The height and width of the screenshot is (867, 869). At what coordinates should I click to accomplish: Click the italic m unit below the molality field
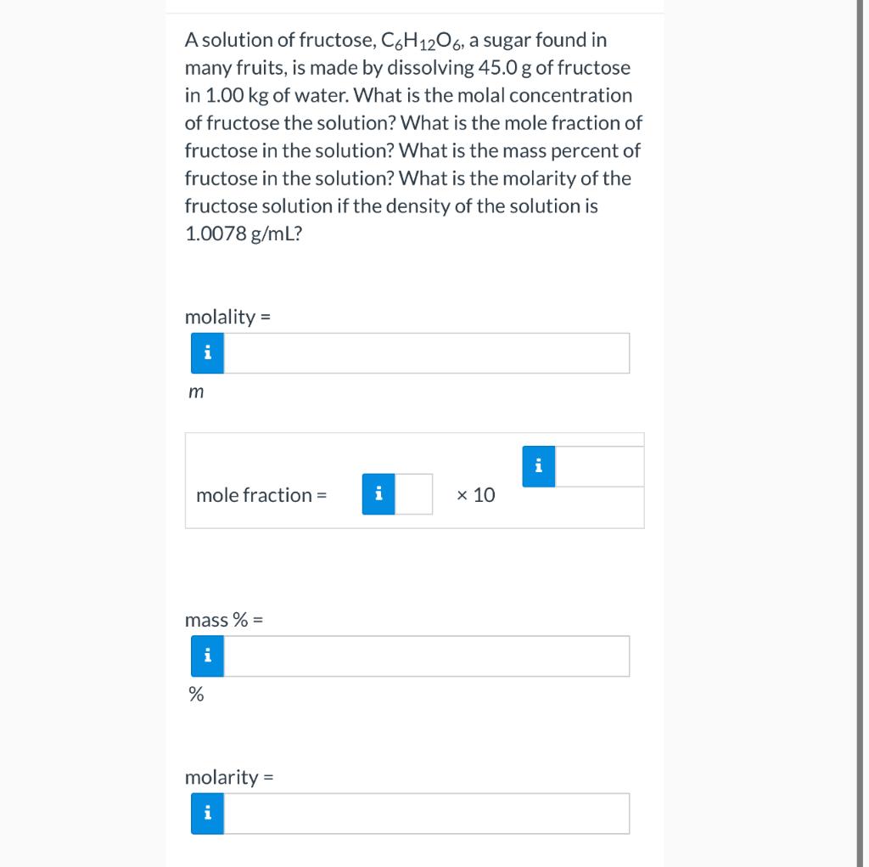tap(195, 391)
